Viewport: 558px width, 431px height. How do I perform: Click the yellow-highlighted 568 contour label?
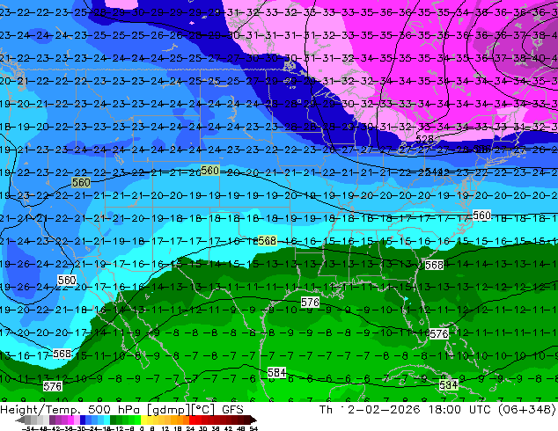click(x=267, y=241)
